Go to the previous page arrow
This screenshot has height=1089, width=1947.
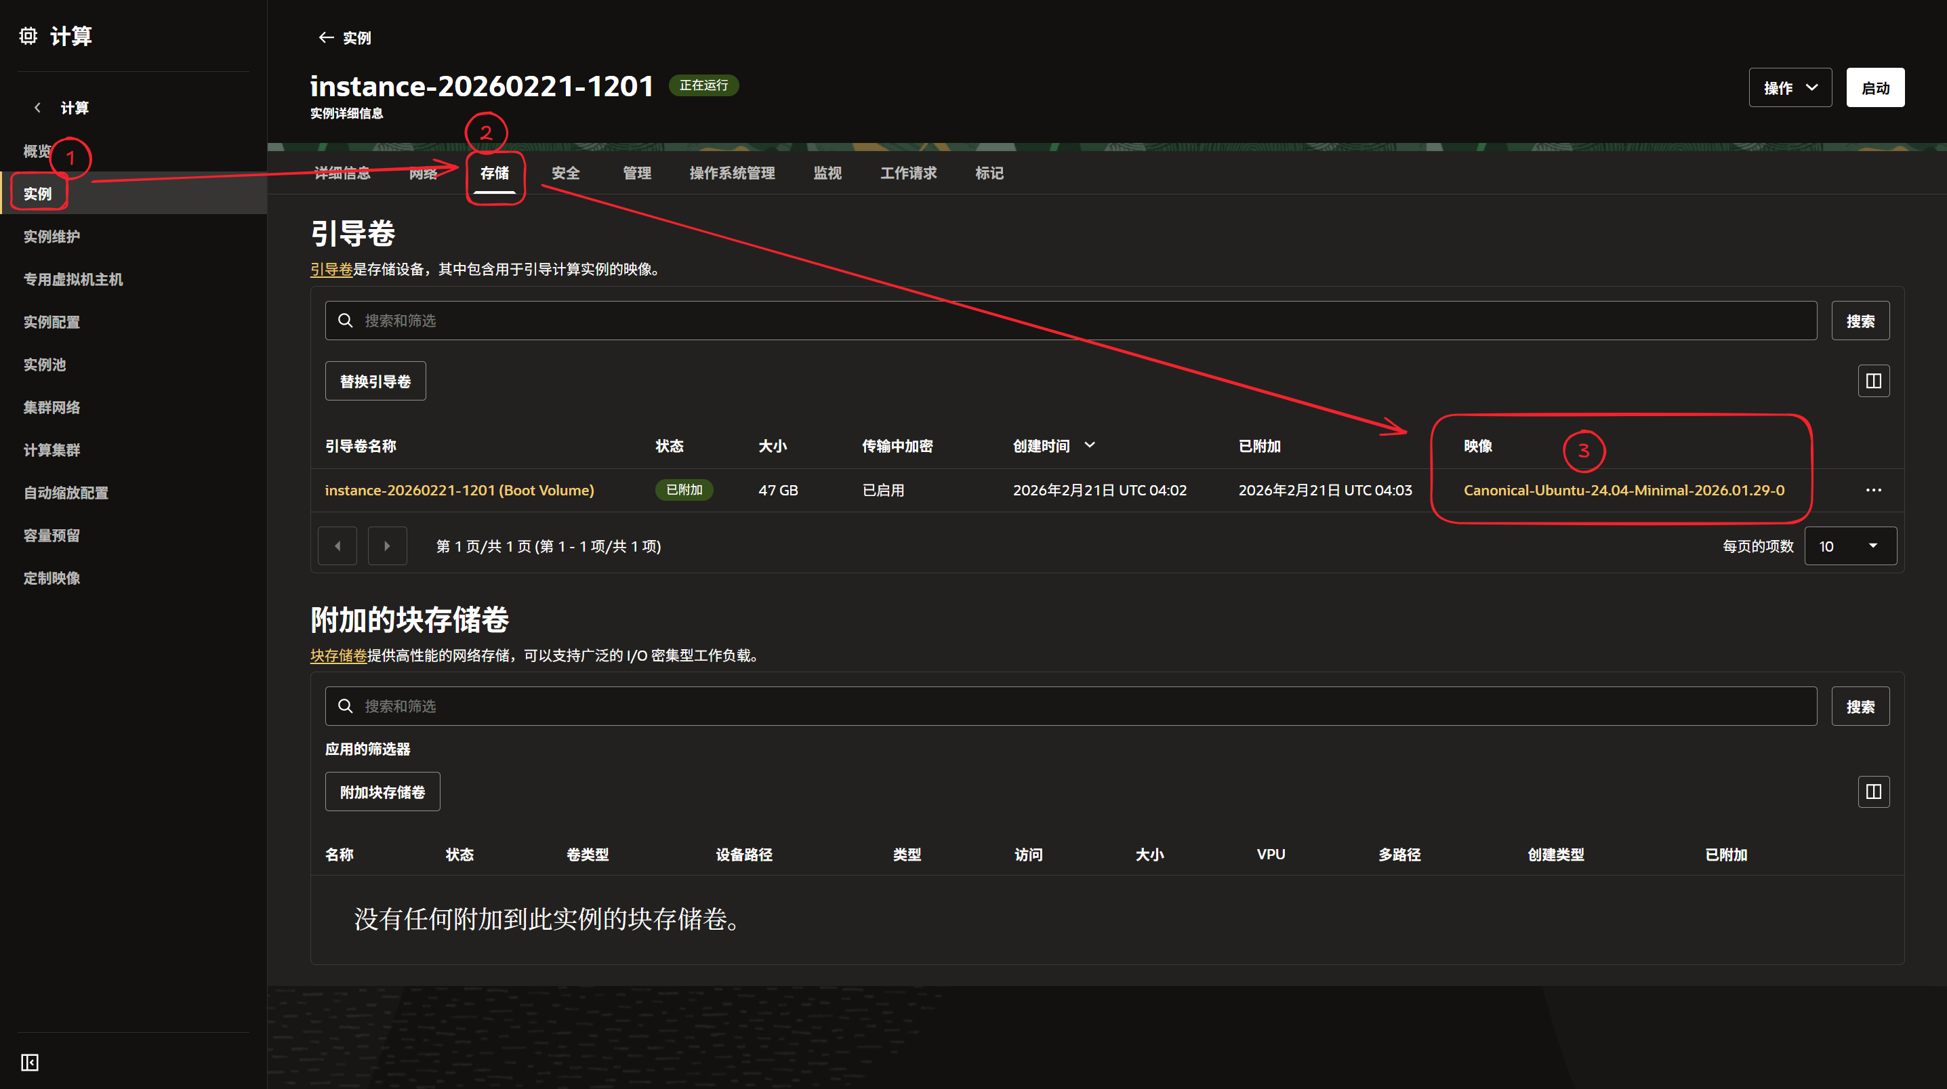[337, 546]
